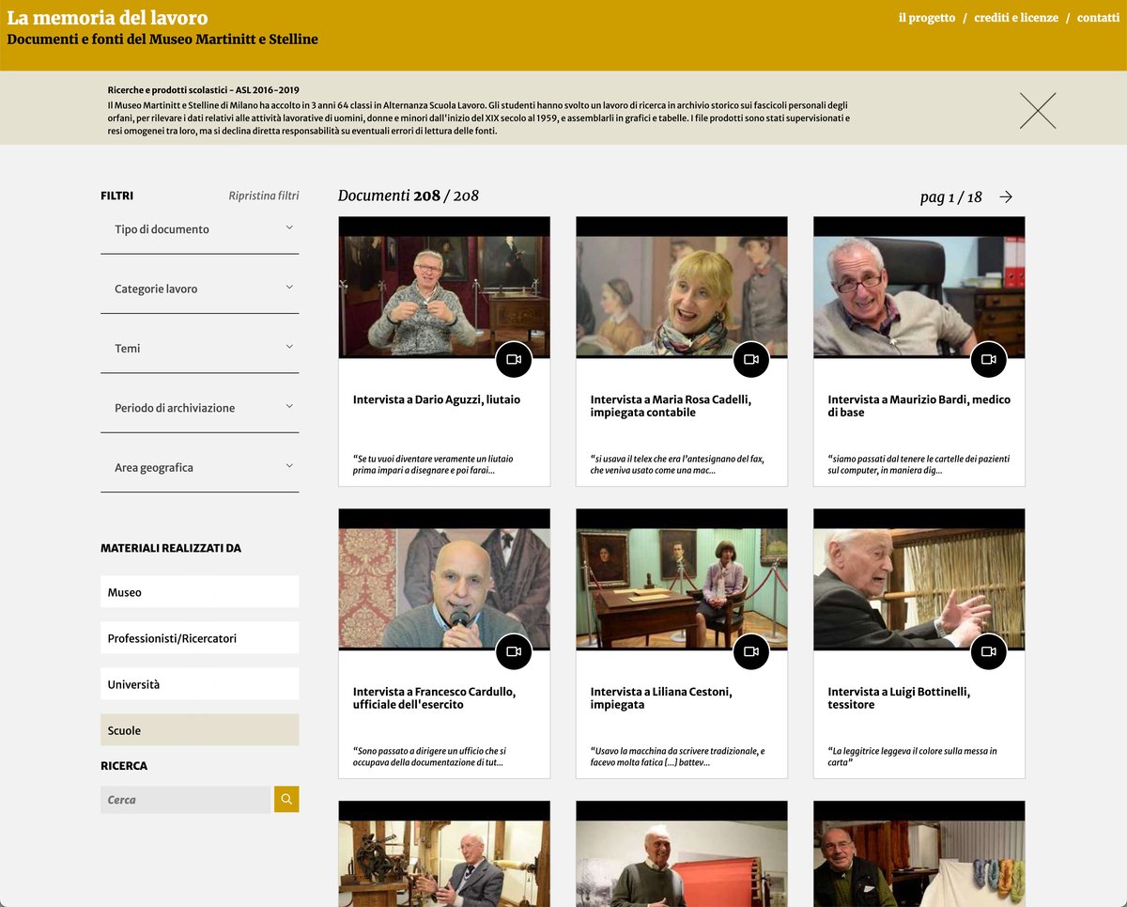This screenshot has height=907, width=1127.
Task: Click video icon on Dario Aguzzi interview
Action: 514,359
